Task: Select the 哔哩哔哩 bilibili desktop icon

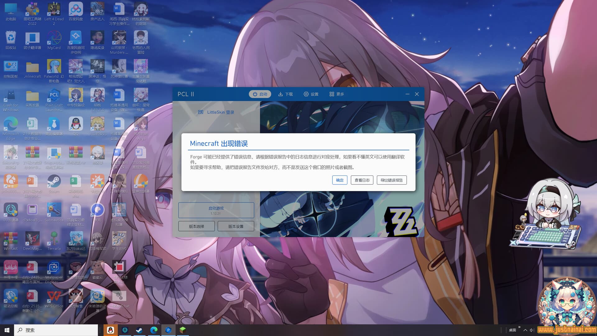Action: 11,270
